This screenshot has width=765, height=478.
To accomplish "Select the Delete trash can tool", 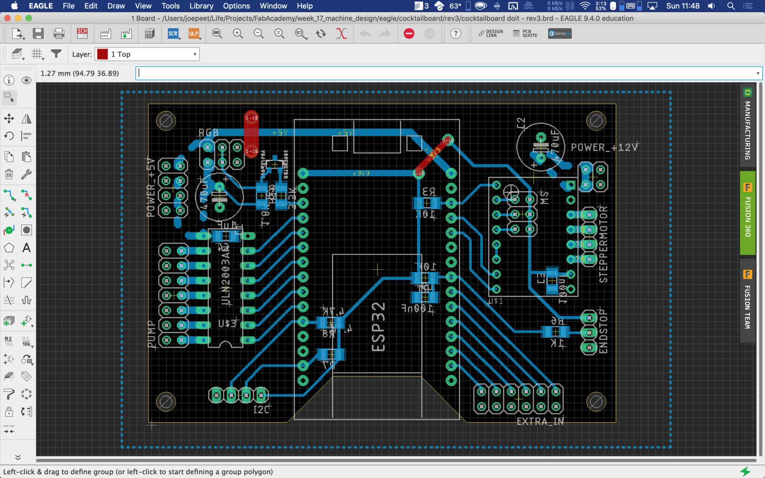I will (9, 174).
